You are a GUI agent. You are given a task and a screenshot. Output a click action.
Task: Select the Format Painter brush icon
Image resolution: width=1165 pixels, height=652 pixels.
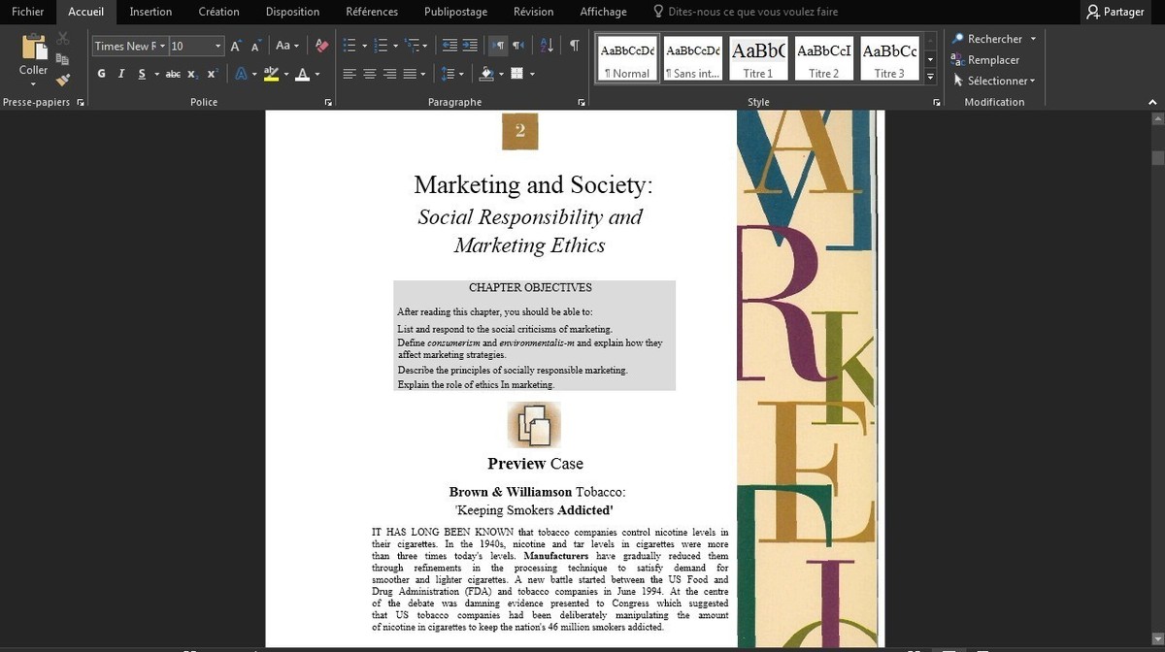point(63,81)
